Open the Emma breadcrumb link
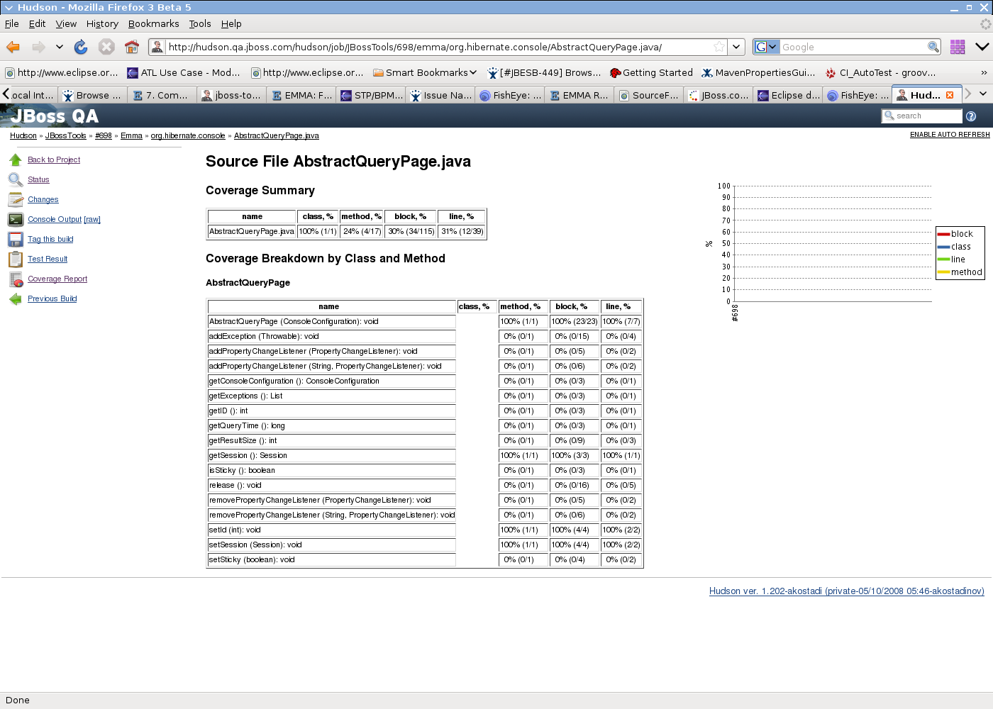 coord(131,135)
